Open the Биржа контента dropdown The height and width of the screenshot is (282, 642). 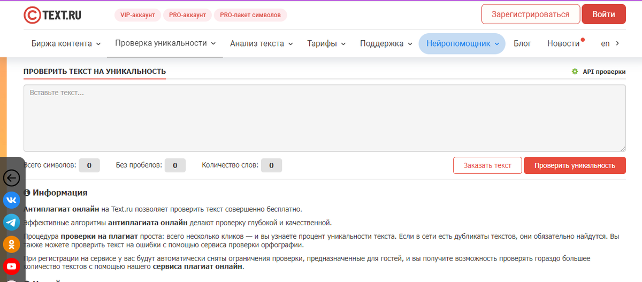(66, 44)
